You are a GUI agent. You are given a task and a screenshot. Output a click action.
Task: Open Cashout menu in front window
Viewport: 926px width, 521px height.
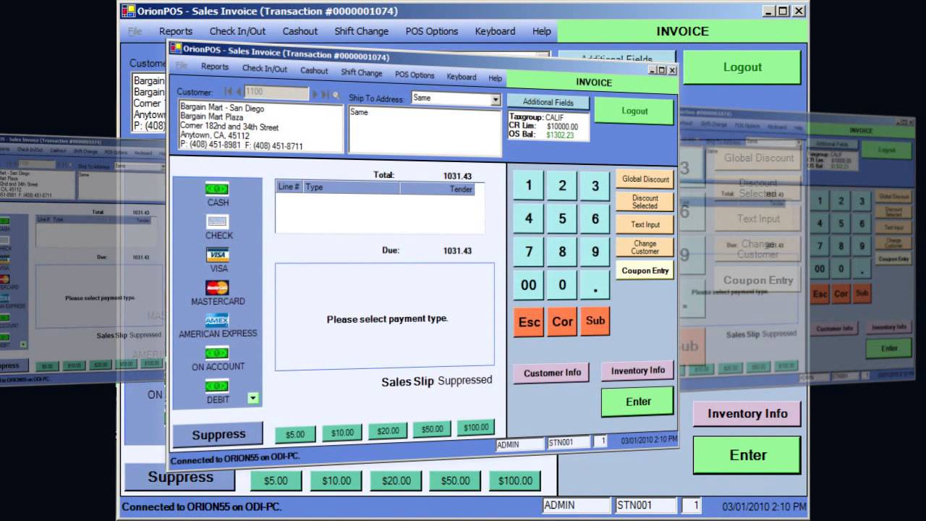(x=314, y=71)
